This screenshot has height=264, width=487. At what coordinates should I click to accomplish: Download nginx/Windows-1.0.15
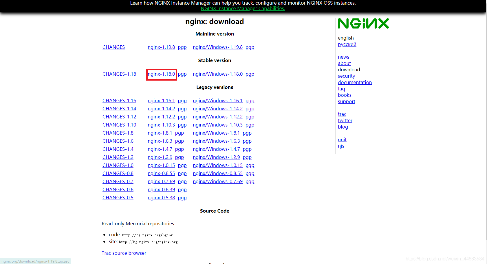pos(218,165)
